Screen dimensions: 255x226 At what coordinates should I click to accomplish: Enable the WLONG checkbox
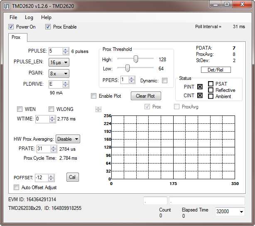pos(51,109)
